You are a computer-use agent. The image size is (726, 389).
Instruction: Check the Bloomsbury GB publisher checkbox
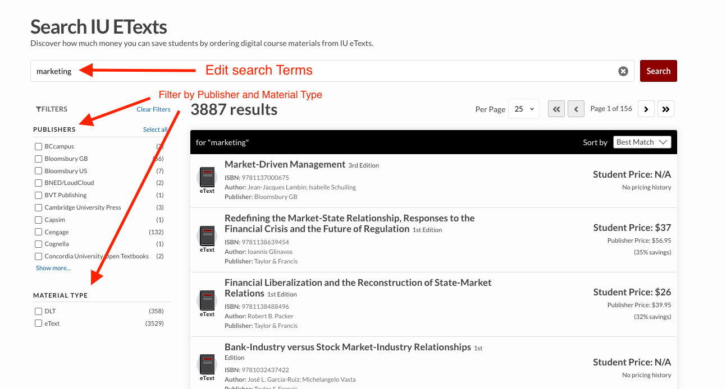pyautogui.click(x=39, y=159)
